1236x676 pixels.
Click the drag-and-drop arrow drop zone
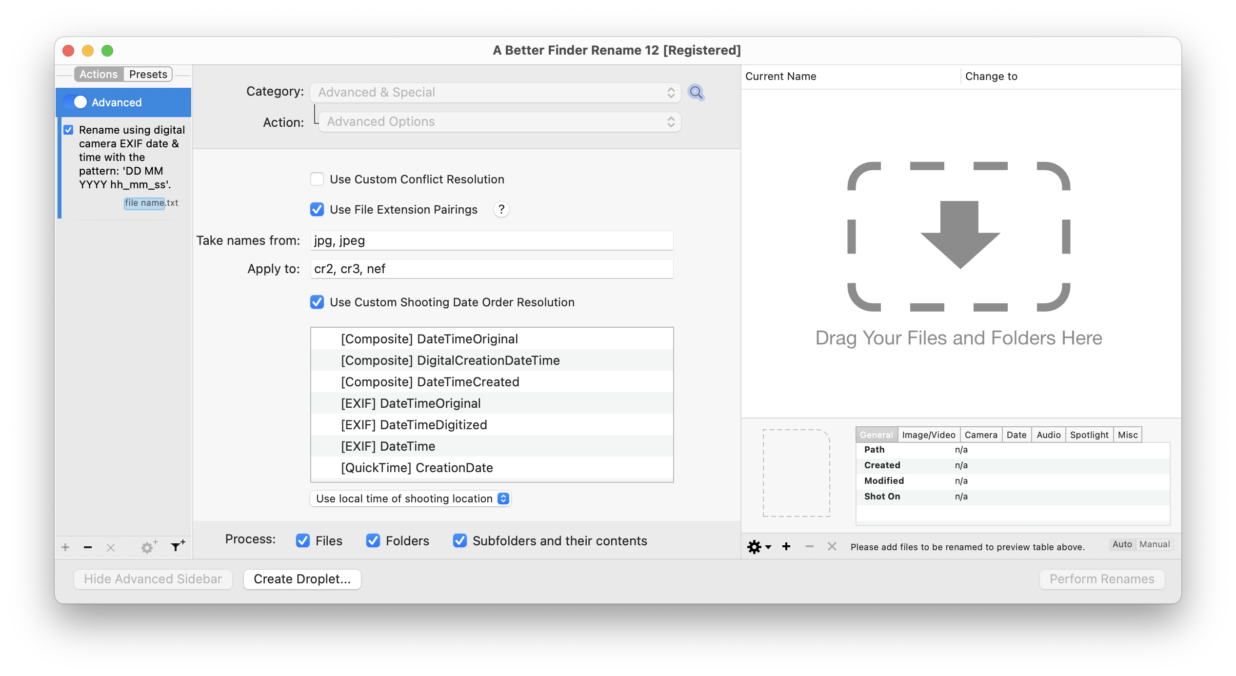pyautogui.click(x=958, y=237)
